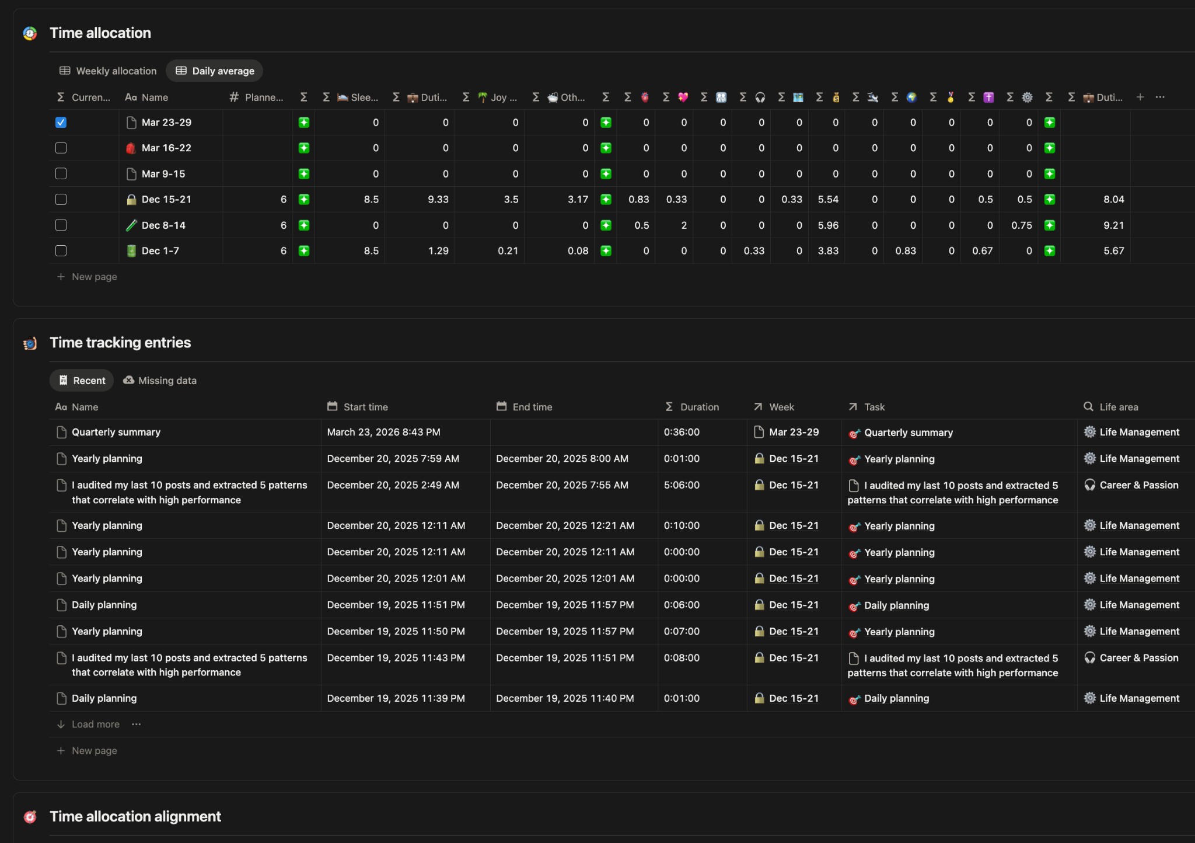This screenshot has height=843, width=1195.
Task: Click the dart icon beside Time allocation alignment
Action: (x=30, y=817)
